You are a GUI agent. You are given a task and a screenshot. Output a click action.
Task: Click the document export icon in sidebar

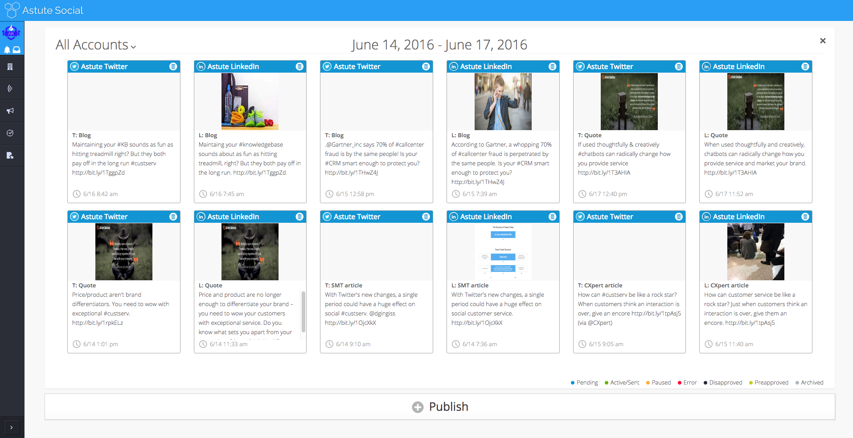point(10,155)
